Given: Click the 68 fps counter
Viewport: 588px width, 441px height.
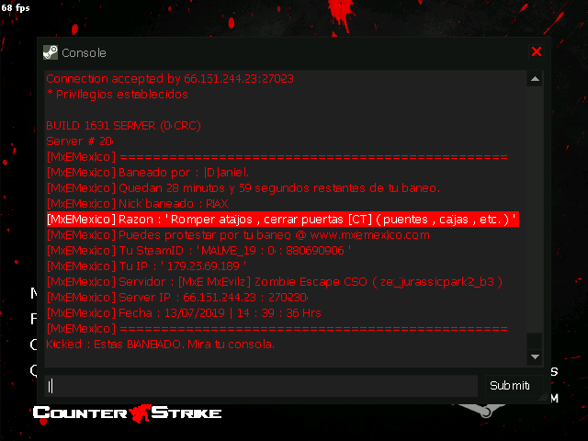Looking at the screenshot, I should (16, 7).
